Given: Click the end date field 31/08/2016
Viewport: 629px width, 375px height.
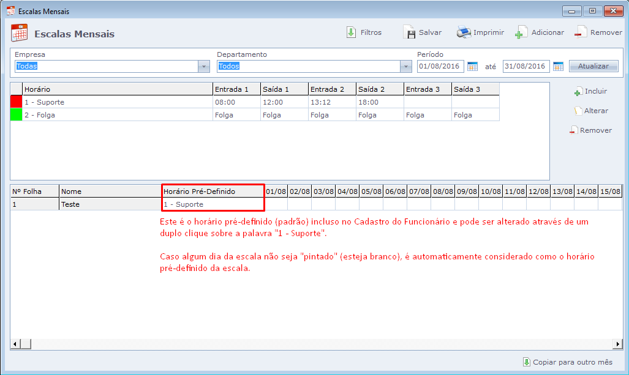Looking at the screenshot, I should [526, 67].
